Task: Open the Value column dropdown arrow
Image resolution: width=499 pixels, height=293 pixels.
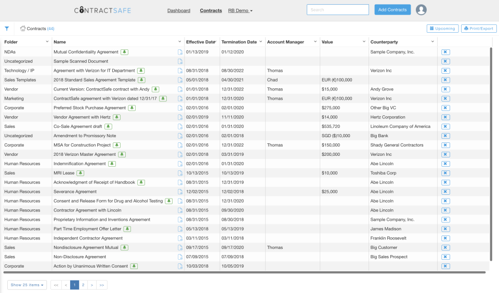Action: point(364,42)
